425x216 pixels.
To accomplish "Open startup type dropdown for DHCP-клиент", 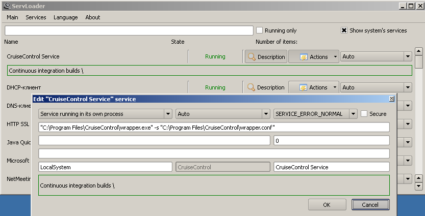I will 376,87.
